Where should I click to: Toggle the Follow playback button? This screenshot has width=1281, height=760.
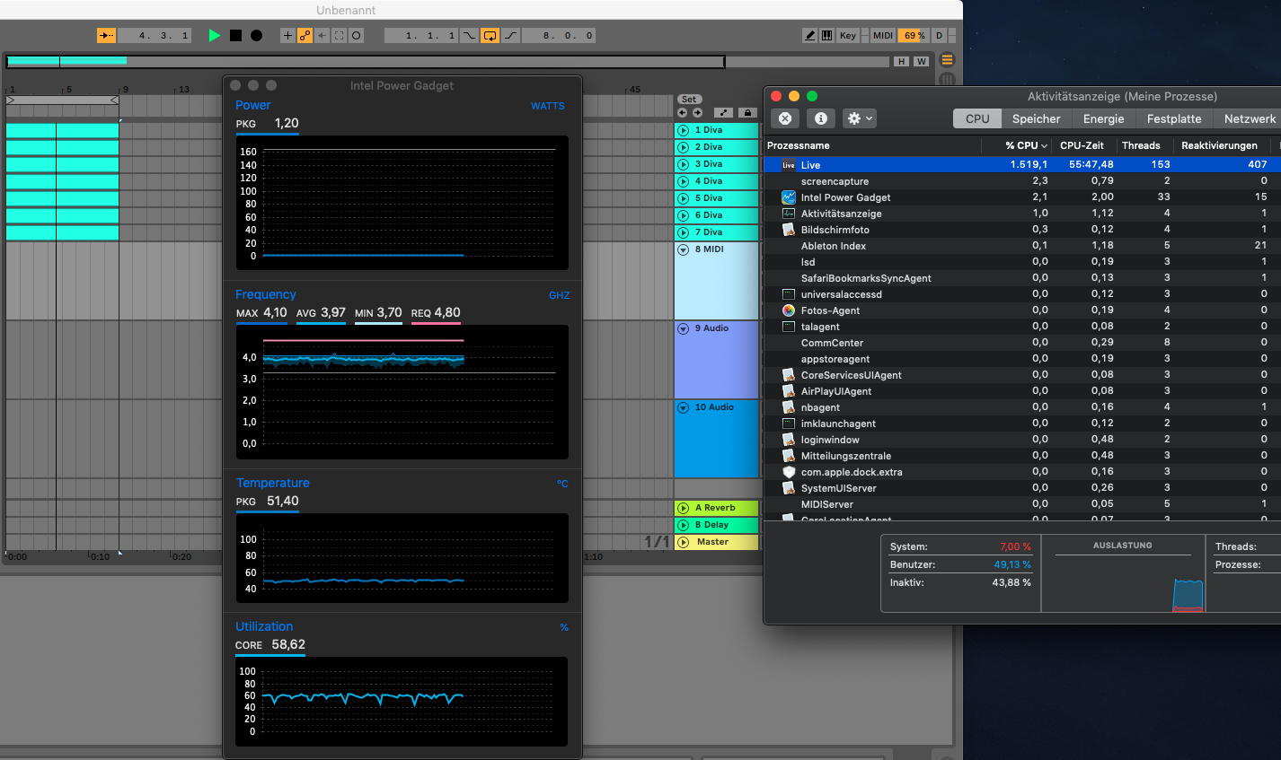click(x=106, y=36)
